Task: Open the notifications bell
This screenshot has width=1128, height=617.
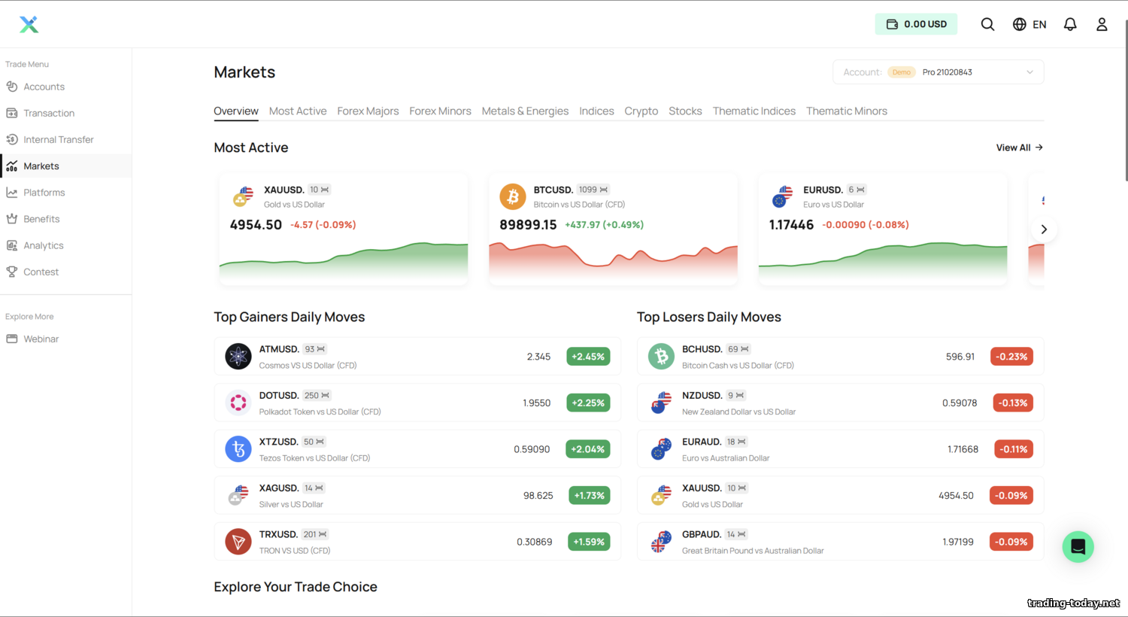Action: tap(1070, 24)
